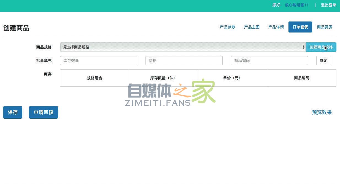Switch to the 商品资质 tab
Image resolution: width=340 pixels, height=184 pixels.
pyautogui.click(x=324, y=27)
